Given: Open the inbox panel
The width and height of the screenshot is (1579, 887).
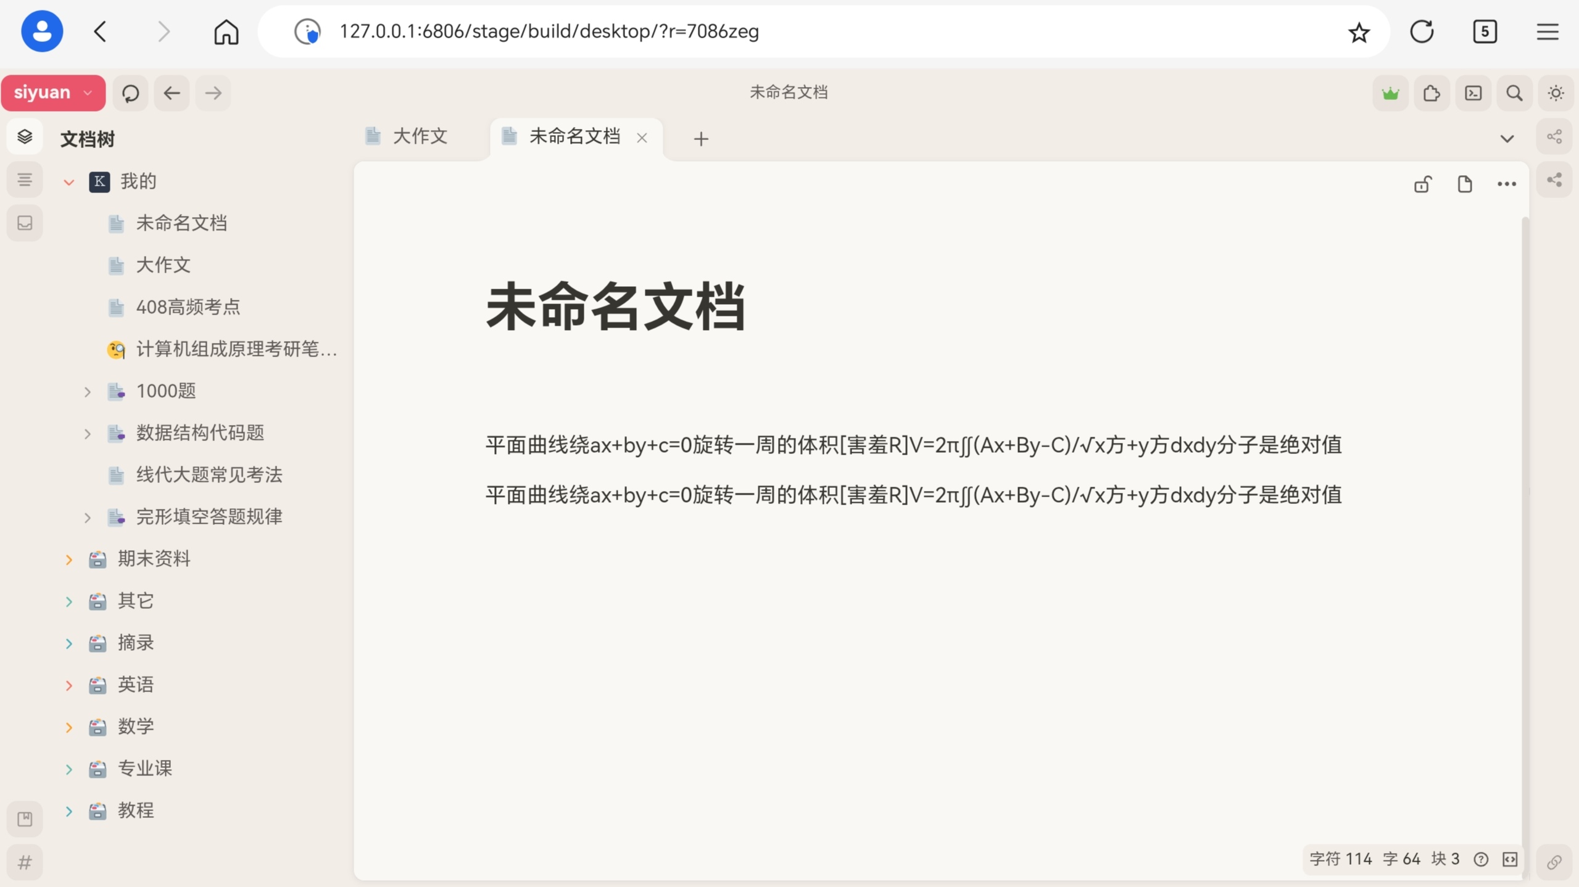Looking at the screenshot, I should coord(24,223).
